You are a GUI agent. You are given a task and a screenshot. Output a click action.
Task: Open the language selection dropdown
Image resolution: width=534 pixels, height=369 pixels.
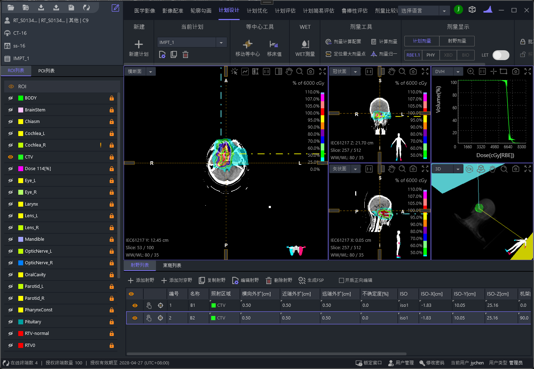[x=444, y=11]
